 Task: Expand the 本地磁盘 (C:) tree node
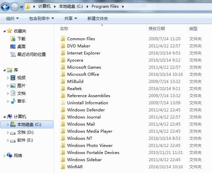click(x=8, y=125)
